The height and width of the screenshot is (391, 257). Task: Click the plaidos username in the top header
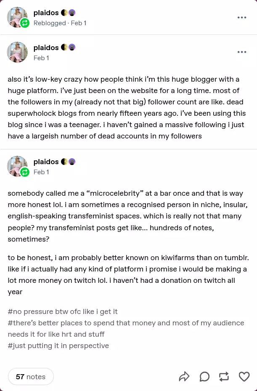coord(46,13)
